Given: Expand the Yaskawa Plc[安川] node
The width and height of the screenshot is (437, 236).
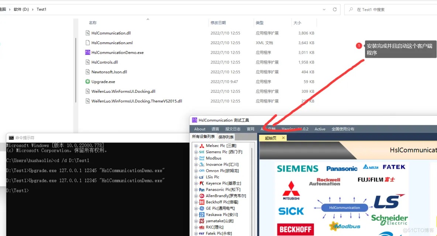Looking at the screenshot, I should (196, 215).
